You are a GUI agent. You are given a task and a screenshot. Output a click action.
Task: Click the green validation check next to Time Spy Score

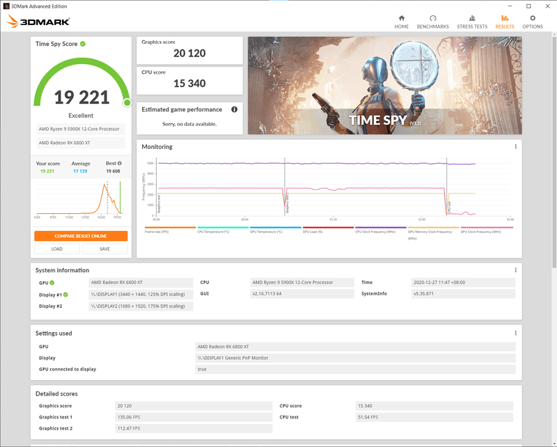83,44
